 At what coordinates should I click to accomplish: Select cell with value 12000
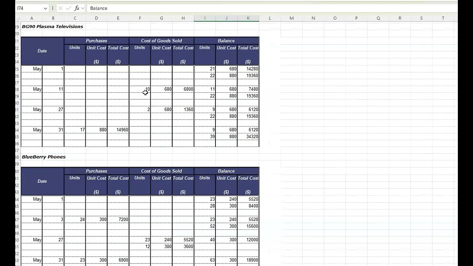tap(248, 240)
